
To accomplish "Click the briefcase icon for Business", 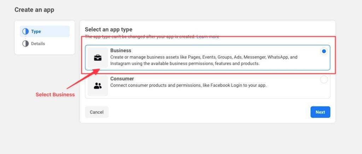I will pos(98,58).
